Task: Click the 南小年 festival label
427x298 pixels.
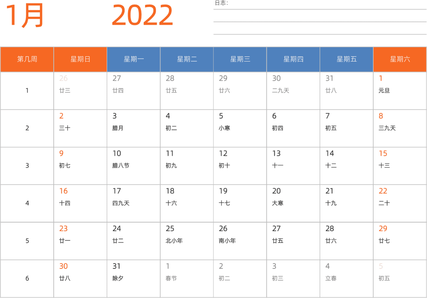Action: pos(227,241)
